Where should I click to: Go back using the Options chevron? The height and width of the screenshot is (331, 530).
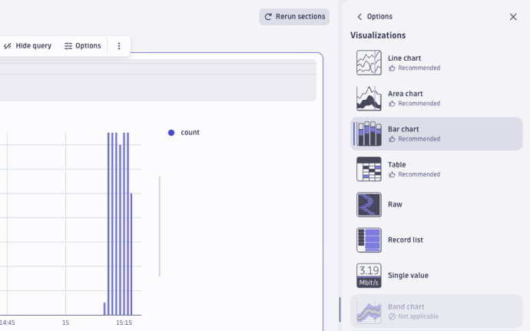[x=359, y=17]
